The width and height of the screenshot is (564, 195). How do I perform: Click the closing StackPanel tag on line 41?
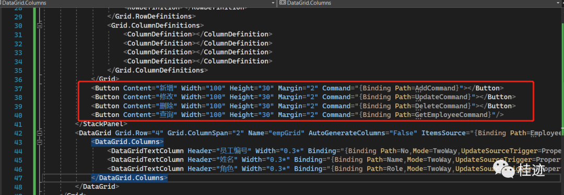101,124
